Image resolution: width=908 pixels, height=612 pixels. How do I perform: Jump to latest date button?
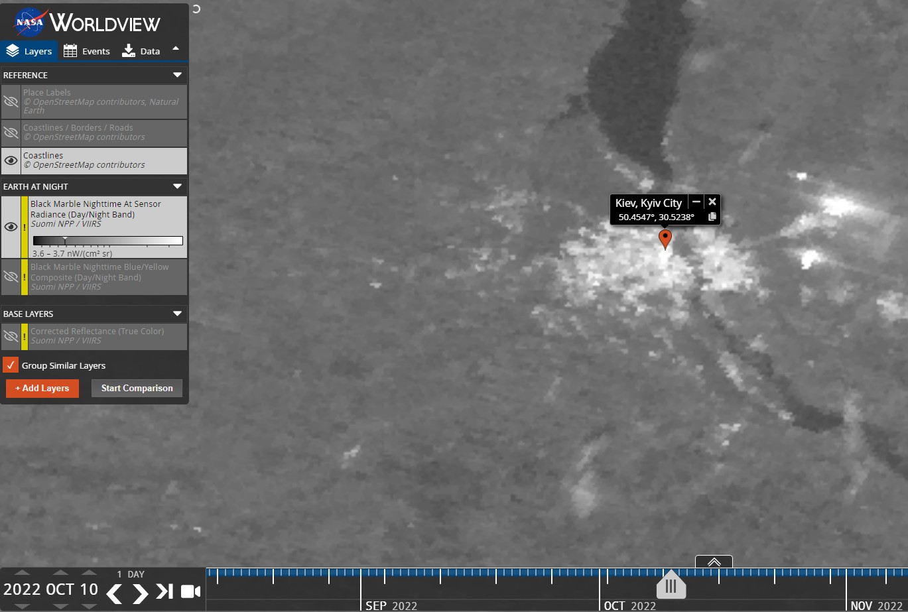click(x=164, y=591)
